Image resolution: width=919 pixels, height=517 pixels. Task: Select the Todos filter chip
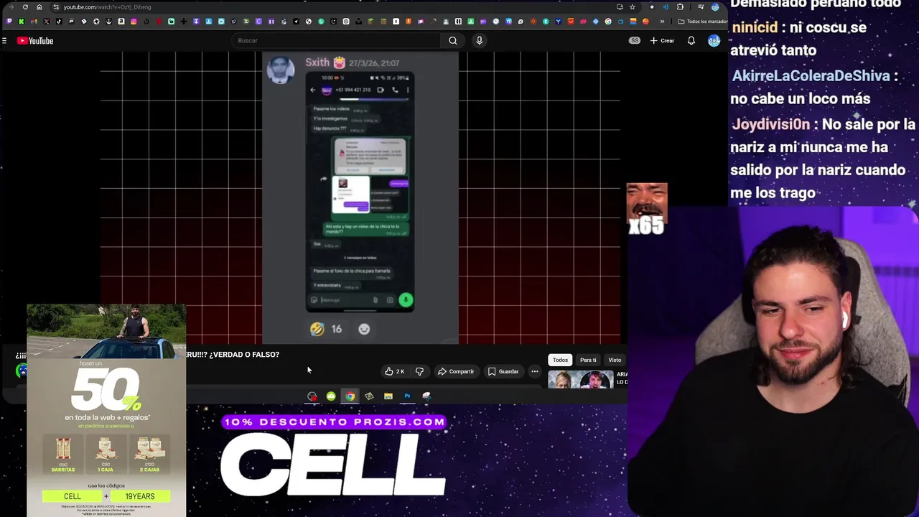pos(560,360)
